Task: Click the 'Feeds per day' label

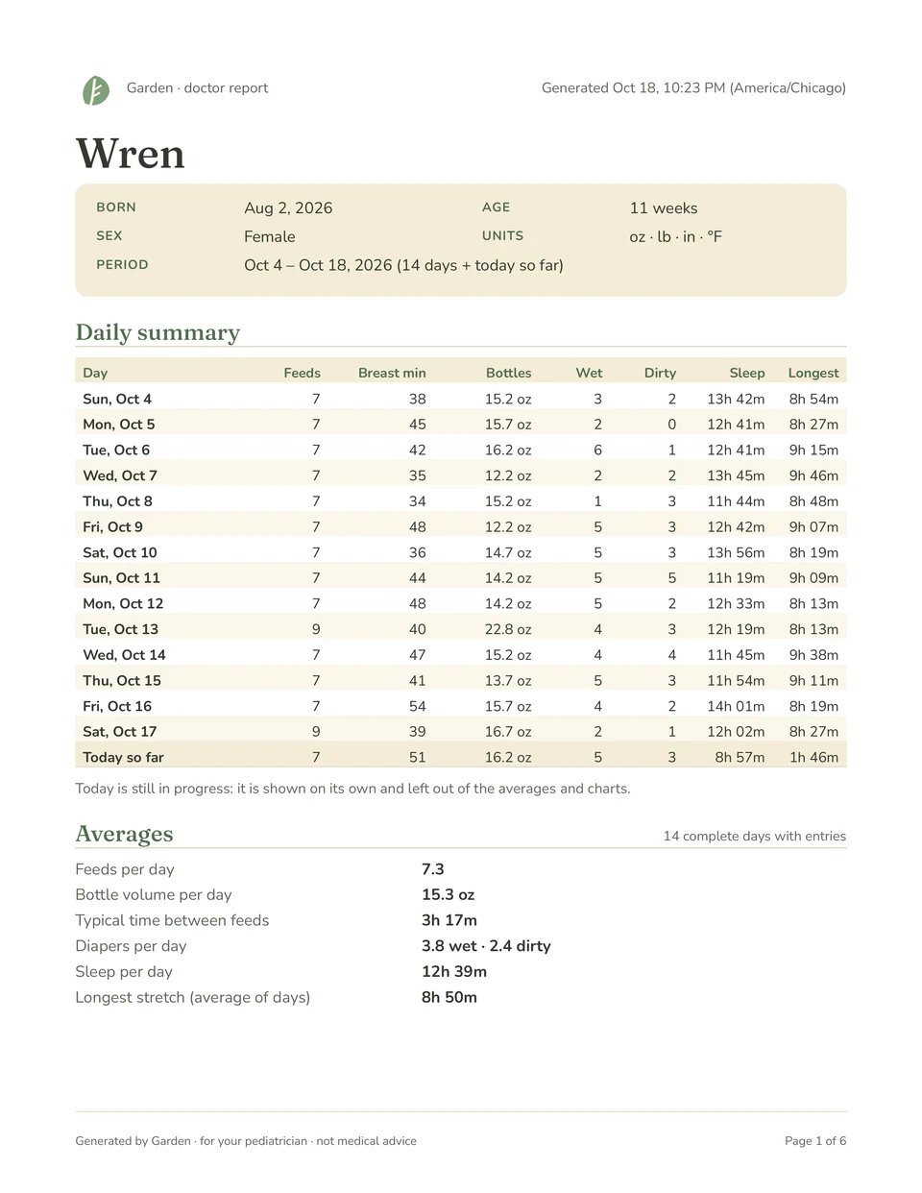Action: click(125, 869)
